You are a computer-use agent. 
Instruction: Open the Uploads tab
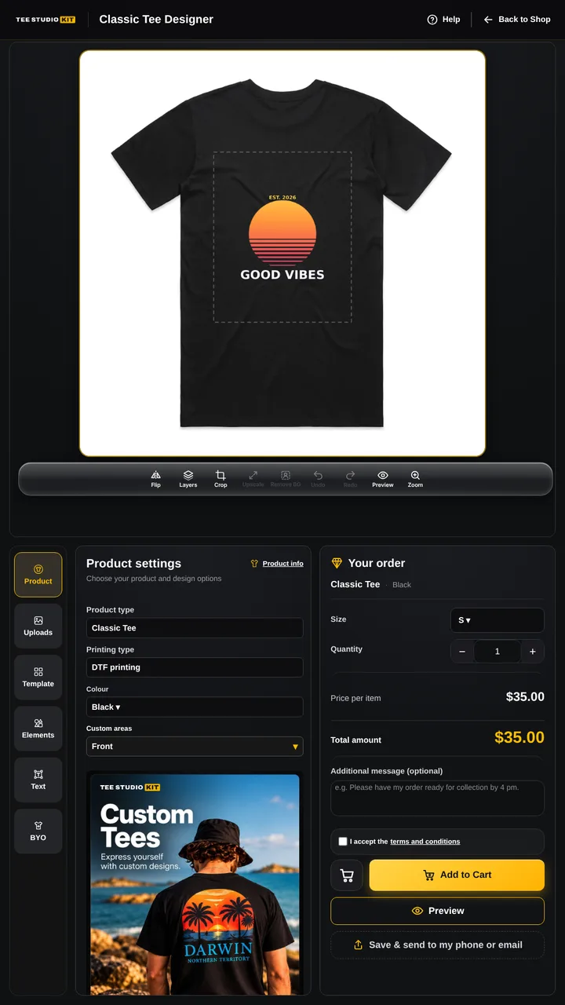38,626
